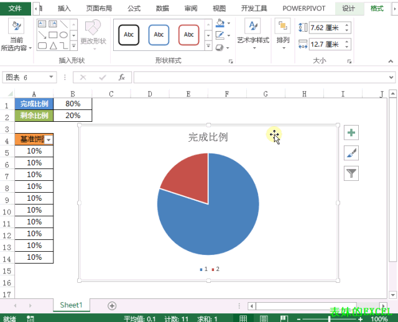This screenshot has height=322, width=398.
Task: Increase shape height stepper up
Action: 347,25
